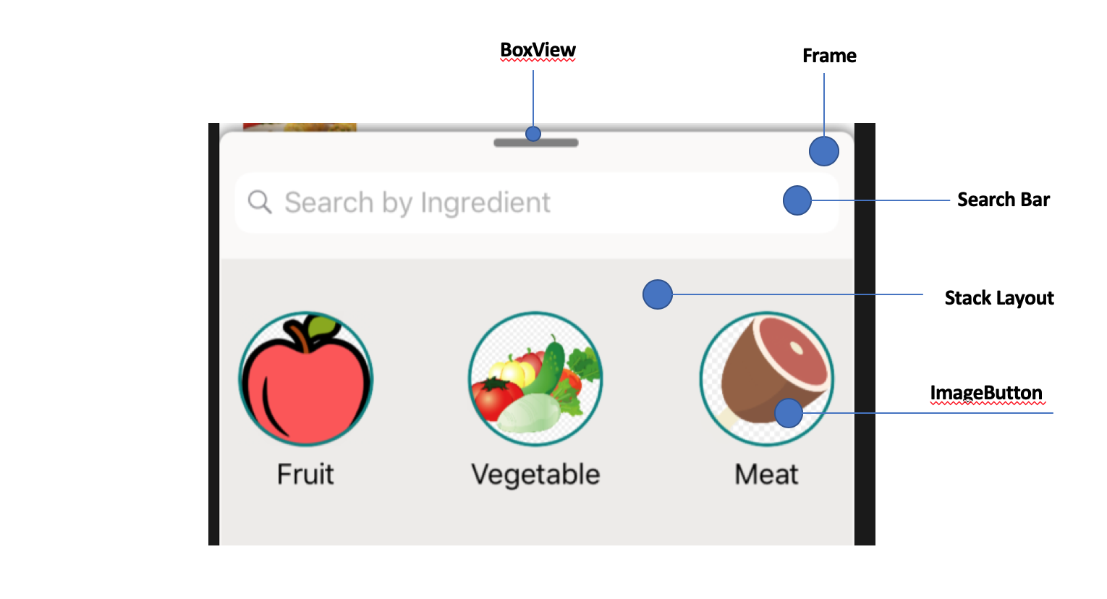This screenshot has height=599, width=1107.
Task: Click blue marker dot under Frame label
Action: coord(824,151)
